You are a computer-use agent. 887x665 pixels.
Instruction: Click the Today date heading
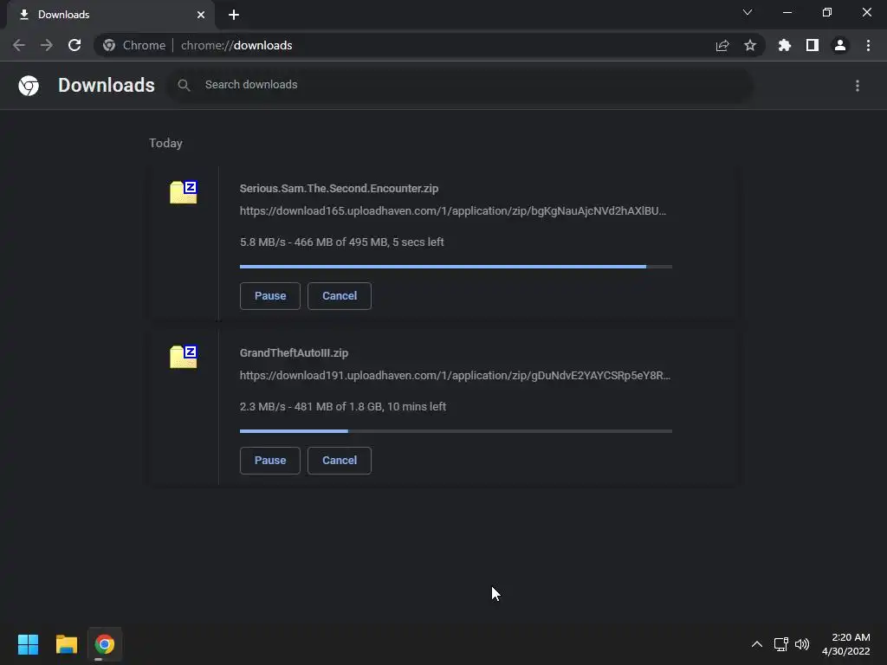pyautogui.click(x=165, y=143)
